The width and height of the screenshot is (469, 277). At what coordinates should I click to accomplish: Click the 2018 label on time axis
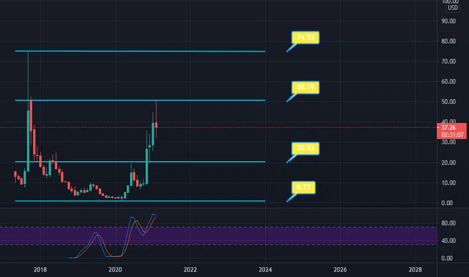pos(40,269)
